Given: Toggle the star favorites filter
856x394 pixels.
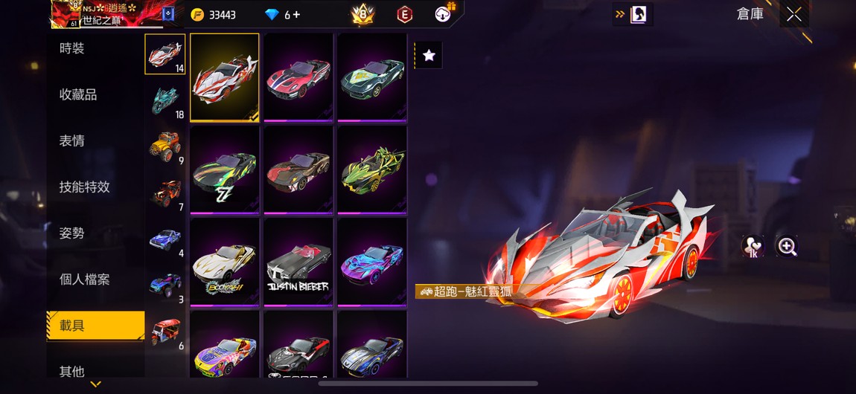Looking at the screenshot, I should pos(429,55).
